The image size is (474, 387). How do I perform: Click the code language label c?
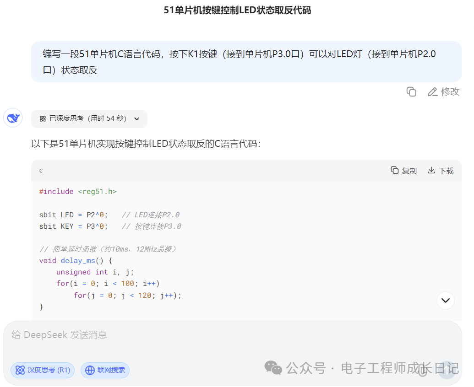tap(41, 171)
